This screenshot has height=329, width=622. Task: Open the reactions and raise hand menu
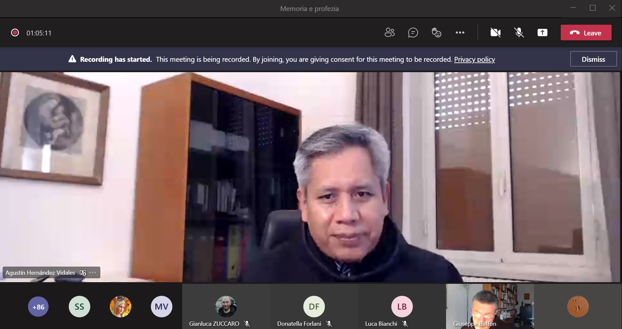pyautogui.click(x=436, y=33)
